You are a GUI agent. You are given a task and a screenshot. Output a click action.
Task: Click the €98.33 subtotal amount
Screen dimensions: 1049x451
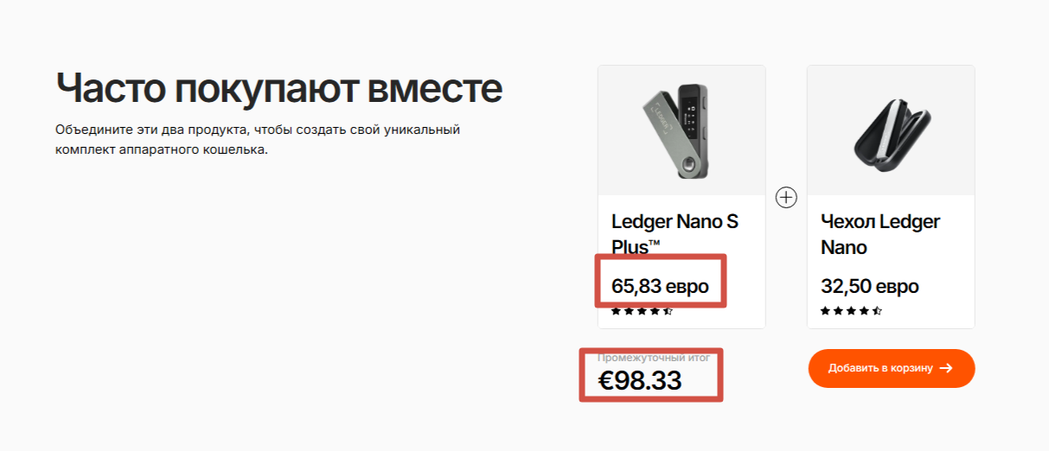point(640,380)
